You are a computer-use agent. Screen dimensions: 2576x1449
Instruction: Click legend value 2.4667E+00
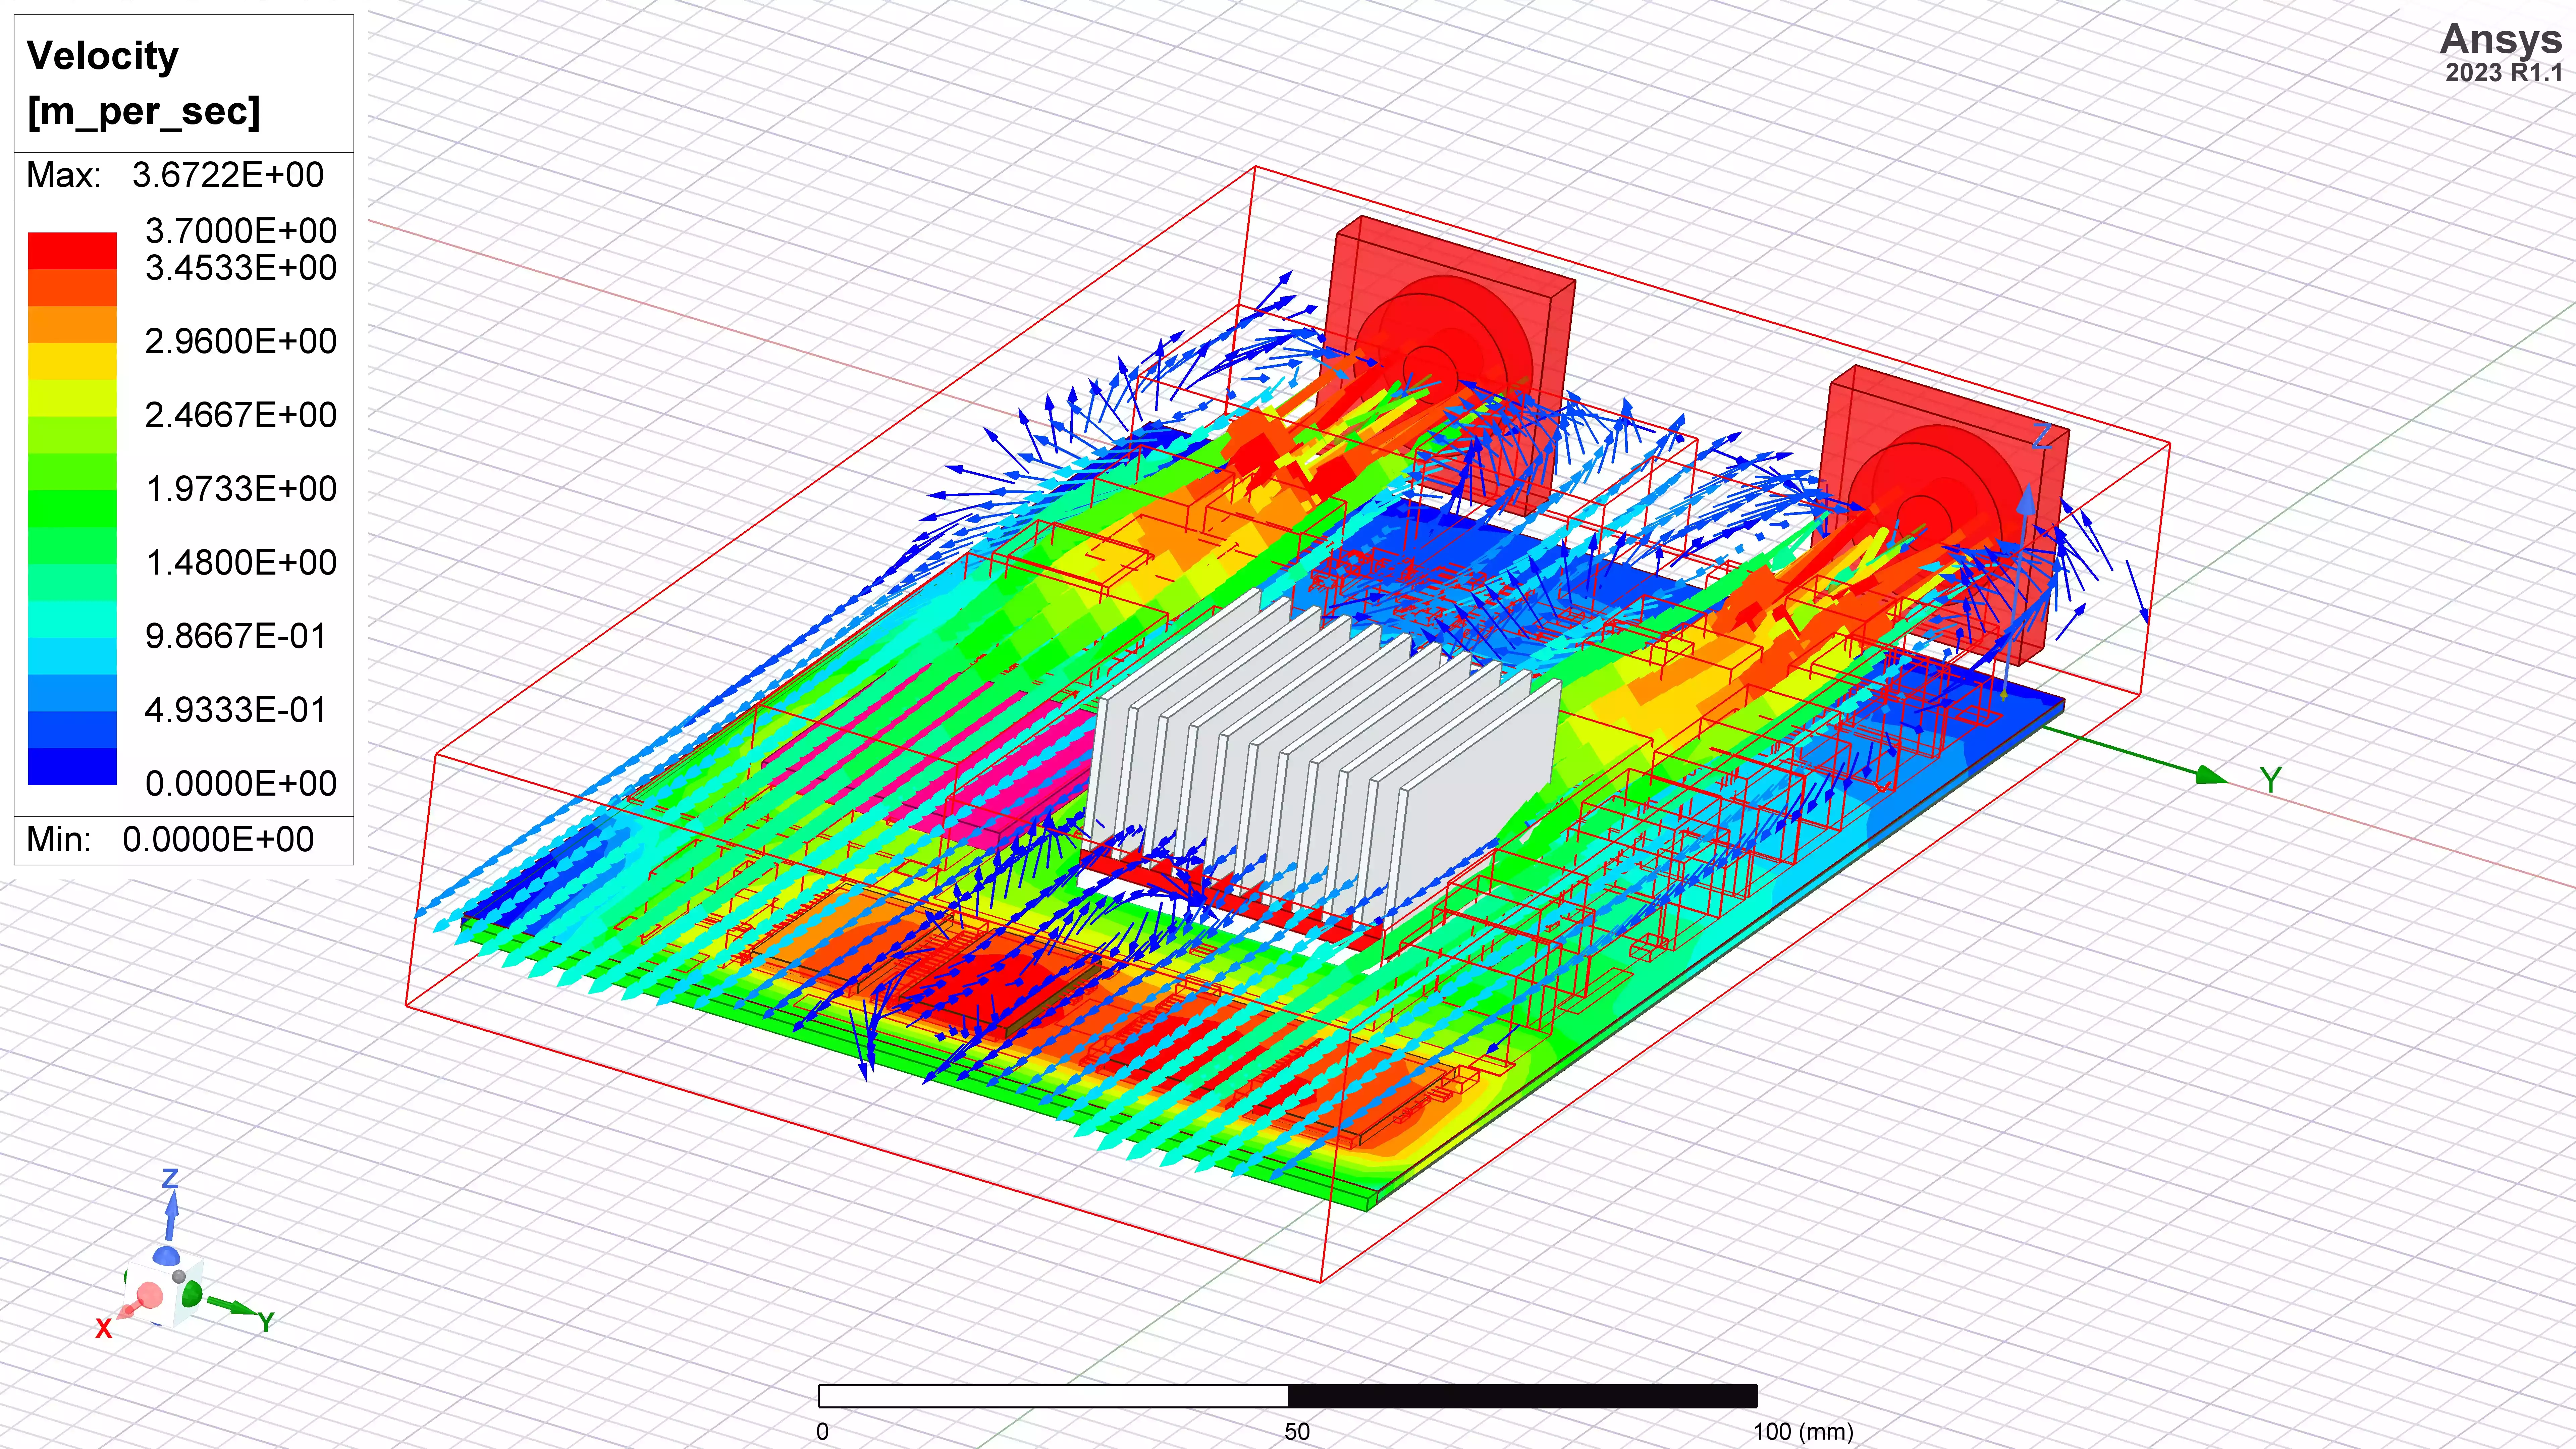click(241, 415)
